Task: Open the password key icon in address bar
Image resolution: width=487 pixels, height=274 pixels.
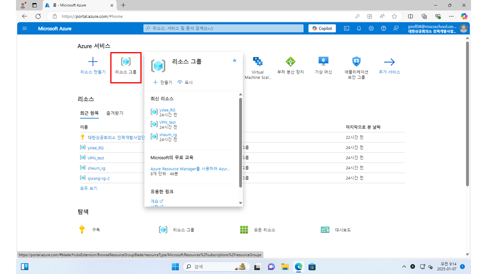Action: (357, 16)
